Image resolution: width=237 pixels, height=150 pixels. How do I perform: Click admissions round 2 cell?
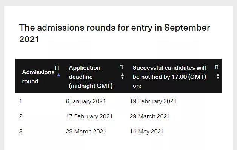(x=21, y=116)
